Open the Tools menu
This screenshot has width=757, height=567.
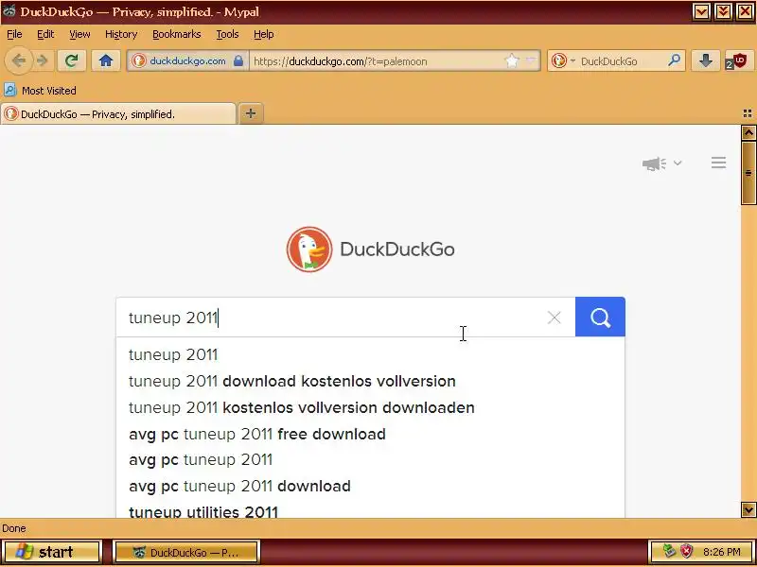point(227,34)
